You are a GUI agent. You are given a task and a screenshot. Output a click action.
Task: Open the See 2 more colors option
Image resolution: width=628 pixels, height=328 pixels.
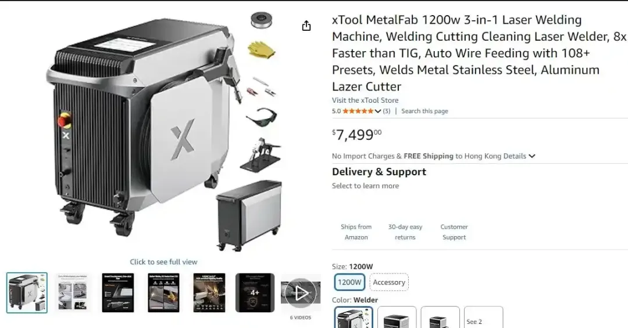coord(483,317)
